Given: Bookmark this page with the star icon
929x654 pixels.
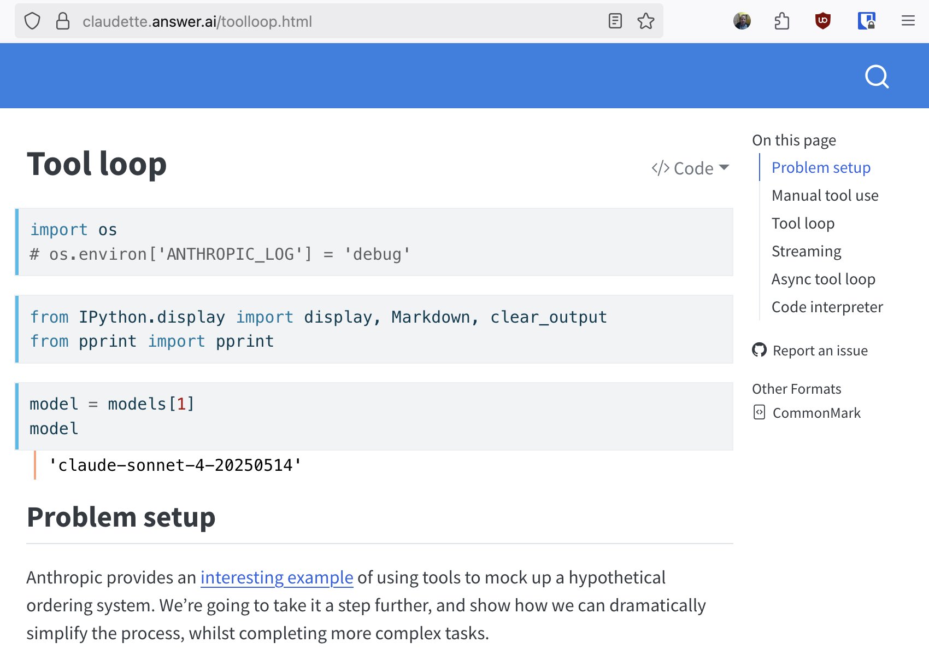Looking at the screenshot, I should point(646,21).
